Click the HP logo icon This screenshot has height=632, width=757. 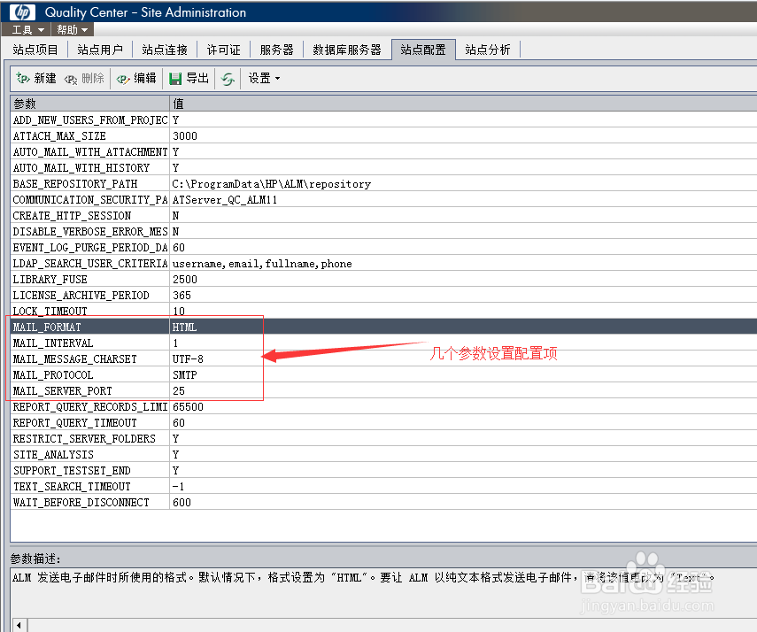(22, 12)
